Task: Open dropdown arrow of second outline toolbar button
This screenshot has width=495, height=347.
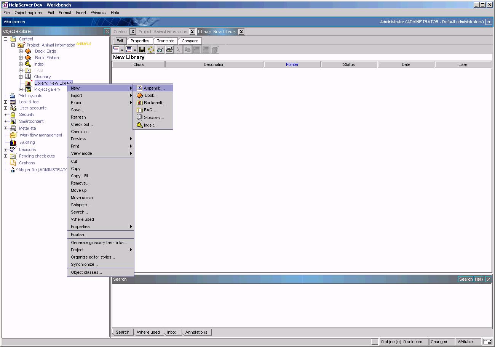Action: [135, 50]
